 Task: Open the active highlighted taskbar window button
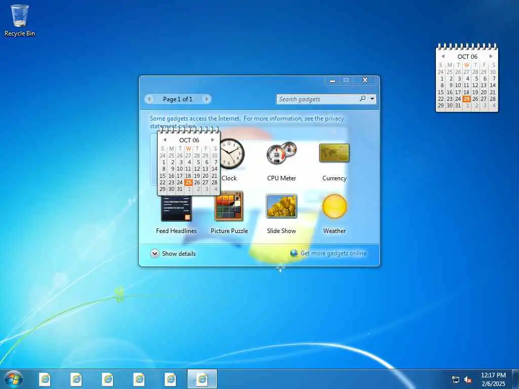click(202, 379)
